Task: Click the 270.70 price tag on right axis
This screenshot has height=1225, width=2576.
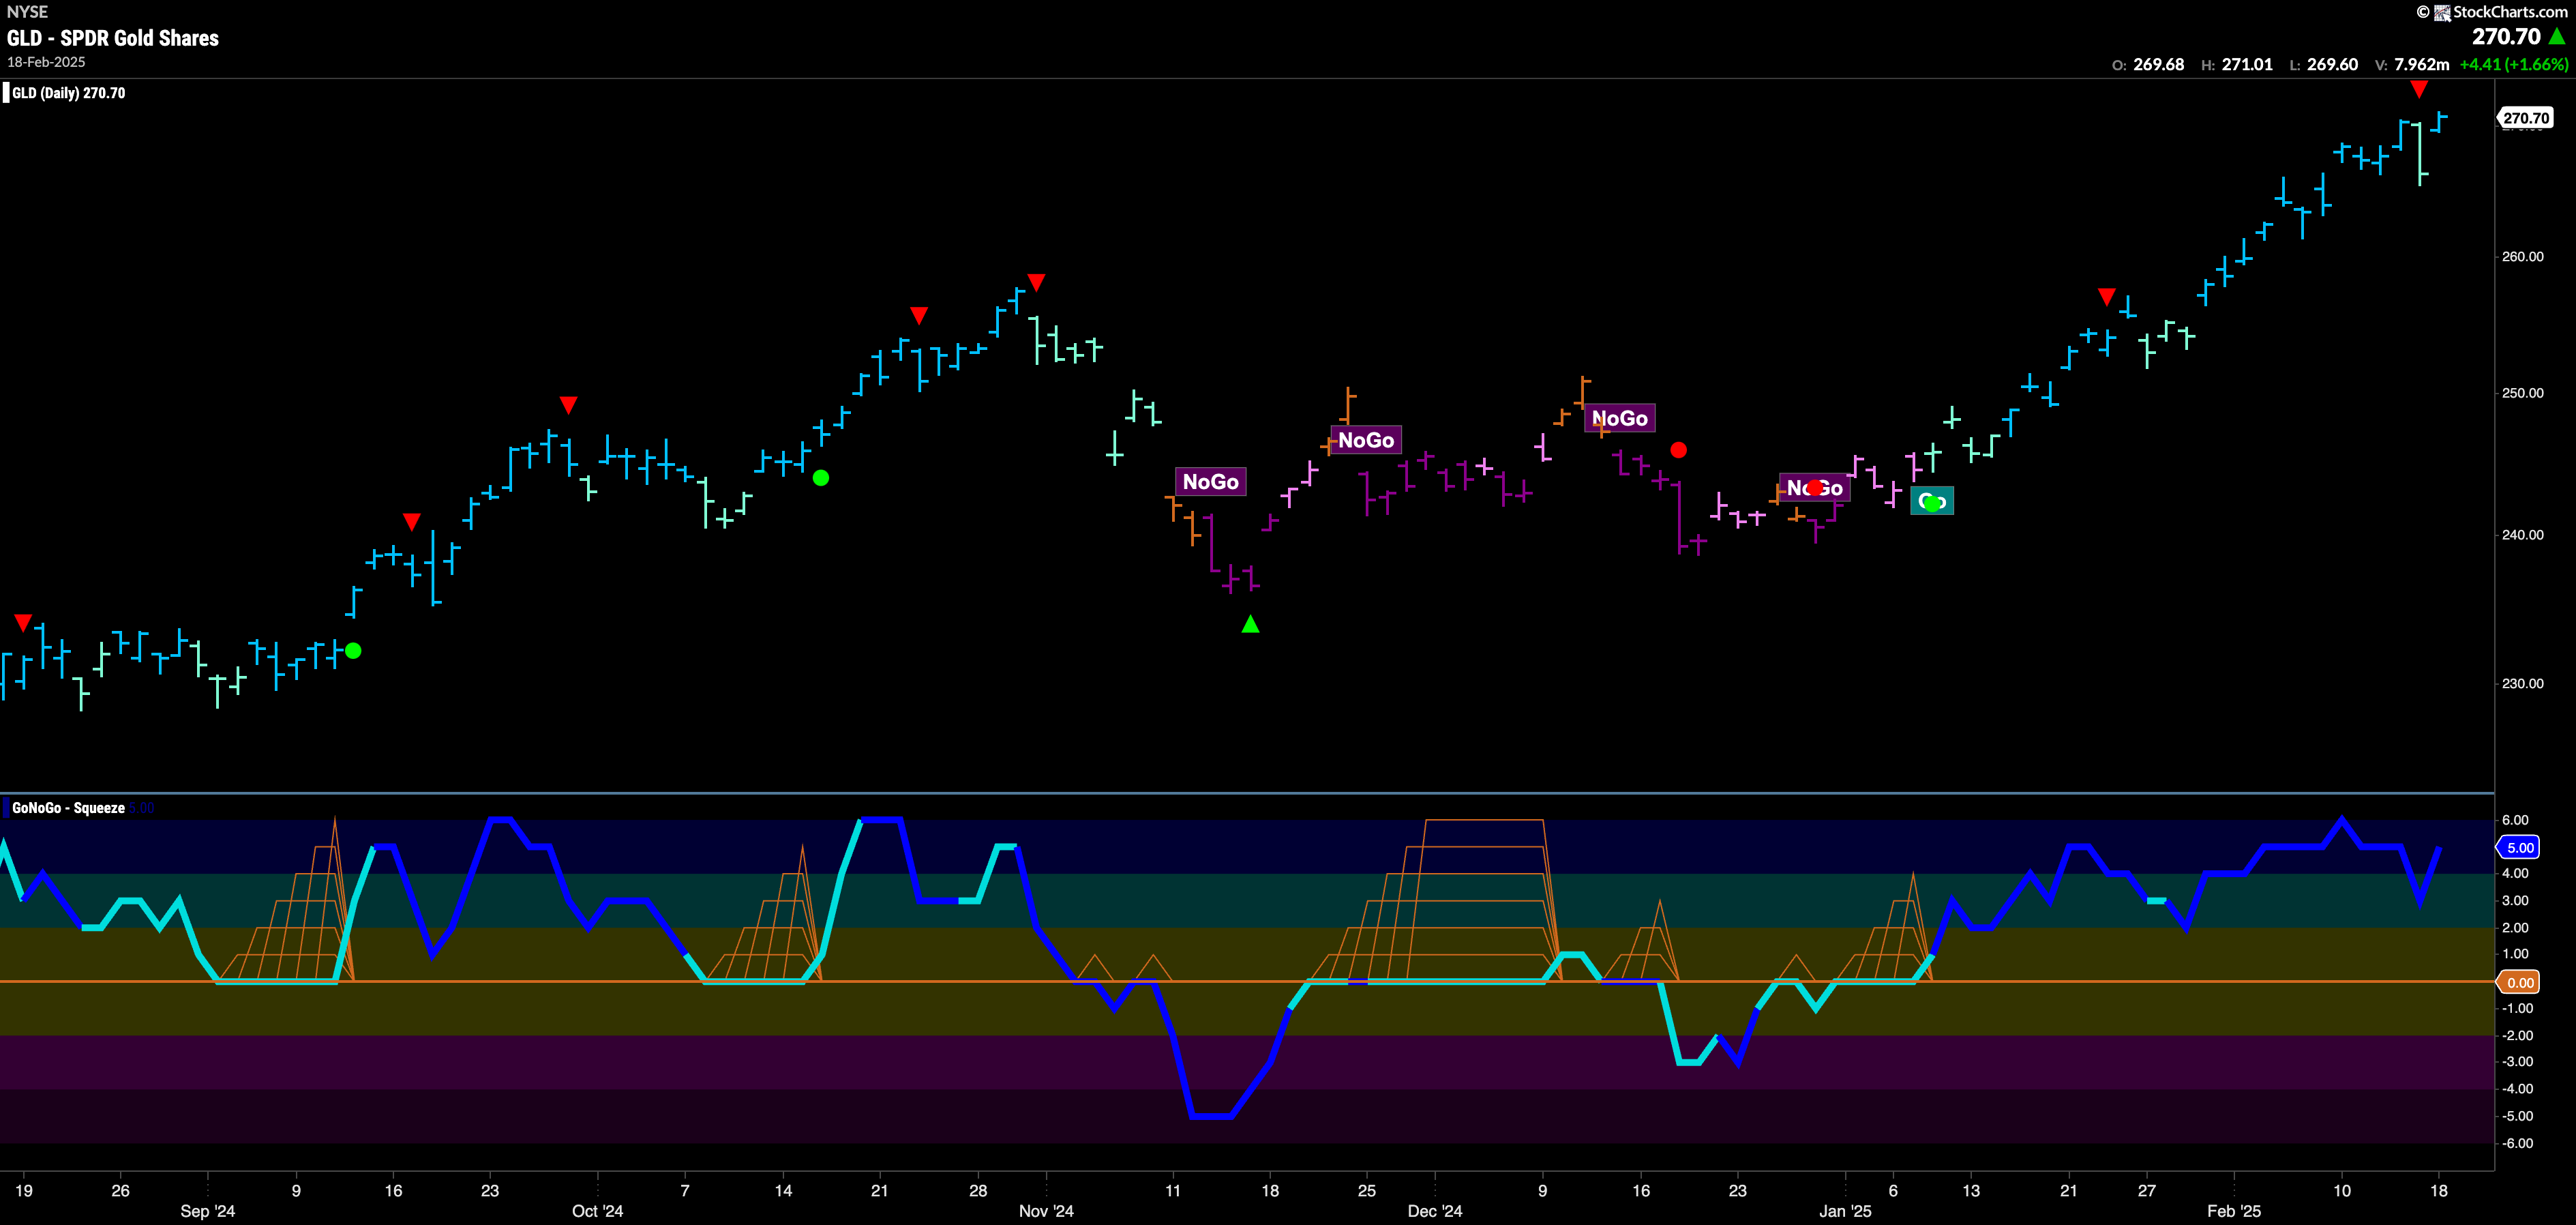Action: point(2525,118)
